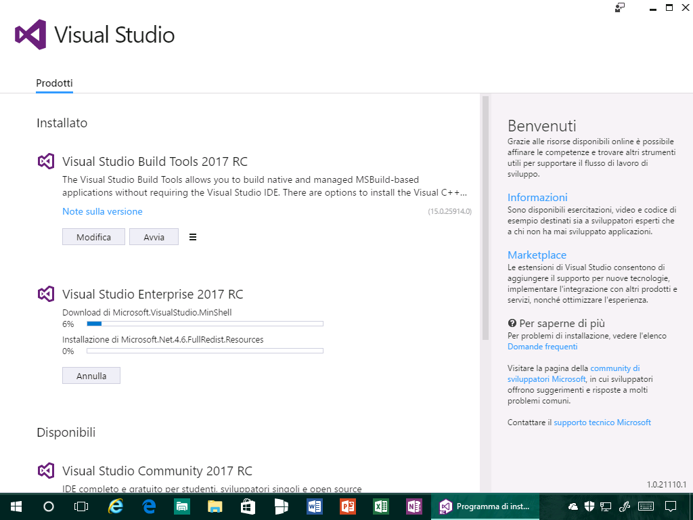Click the Disponibili section heading
Screen dimensions: 693x520
66,433
